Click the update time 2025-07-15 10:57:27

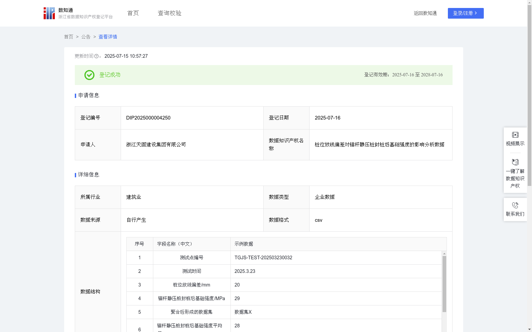126,56
